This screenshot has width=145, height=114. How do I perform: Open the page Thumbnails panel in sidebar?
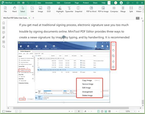click(x=4, y=28)
